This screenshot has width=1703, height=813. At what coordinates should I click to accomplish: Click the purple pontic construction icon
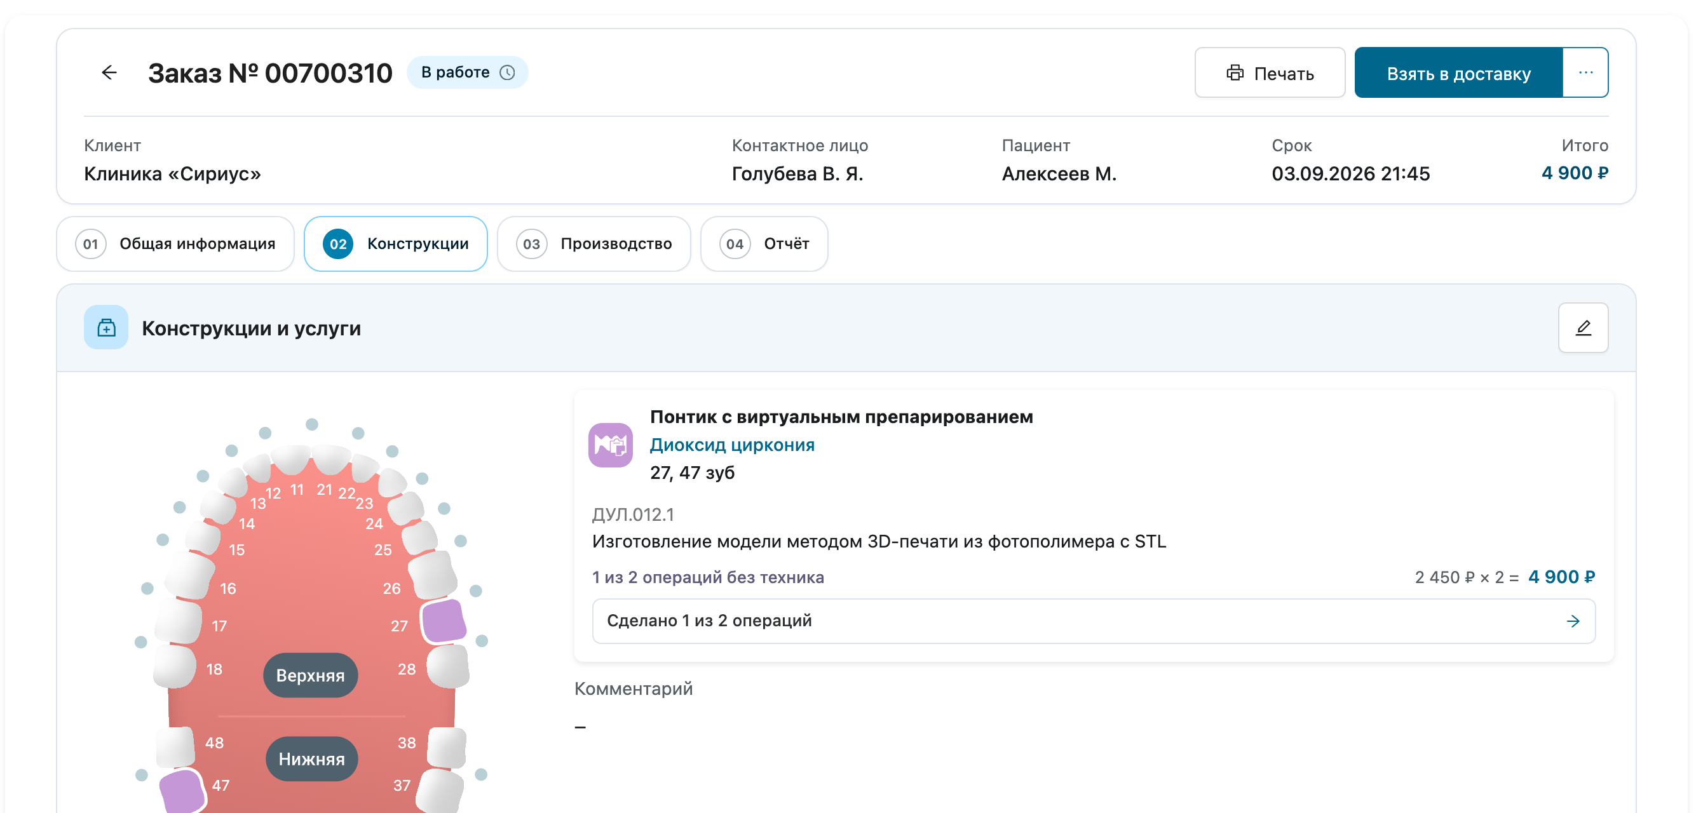click(x=610, y=445)
